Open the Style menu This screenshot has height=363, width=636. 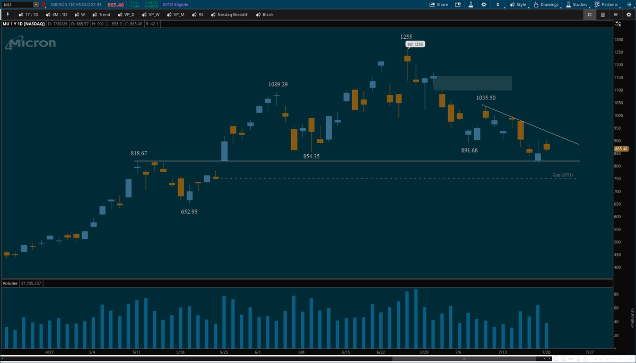click(x=518, y=4)
